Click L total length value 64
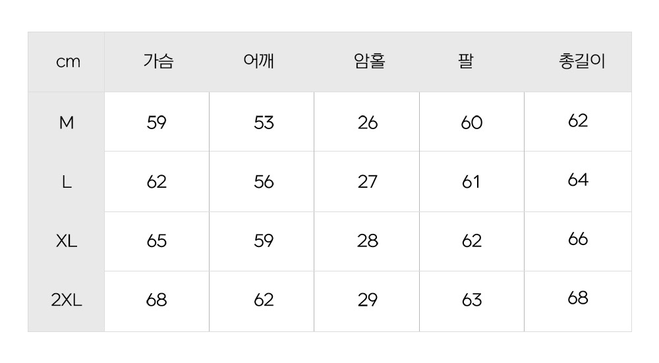This screenshot has width=659, height=363. coord(578,180)
